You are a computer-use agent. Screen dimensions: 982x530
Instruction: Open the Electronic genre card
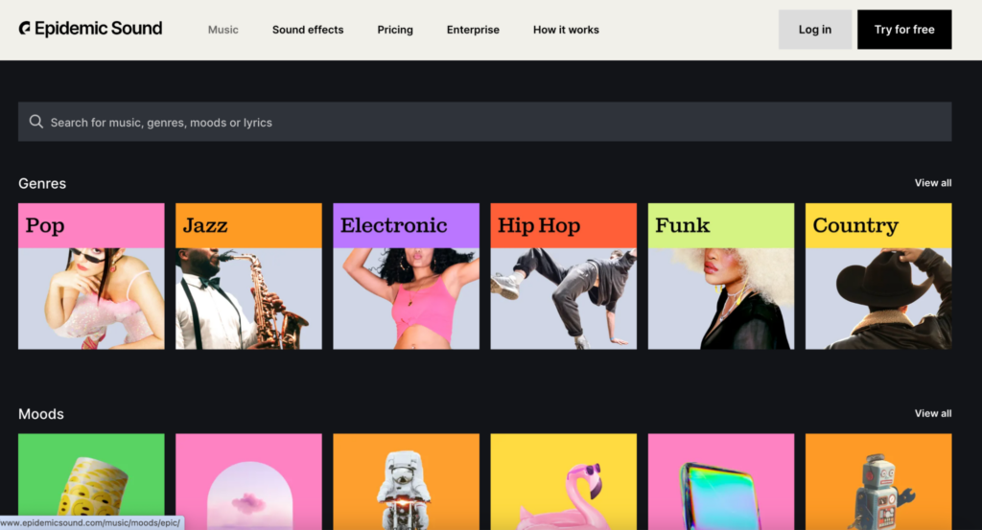[x=406, y=276]
